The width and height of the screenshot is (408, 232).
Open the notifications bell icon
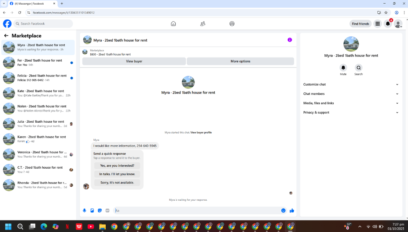[x=388, y=24]
